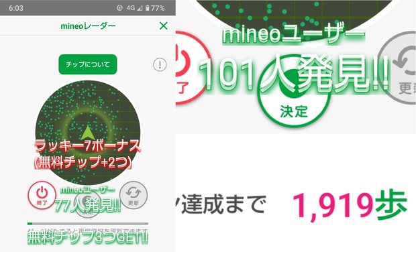This screenshot has width=416, height=254.
Task: Click the mineoレーダー title text
Action: 88,26
